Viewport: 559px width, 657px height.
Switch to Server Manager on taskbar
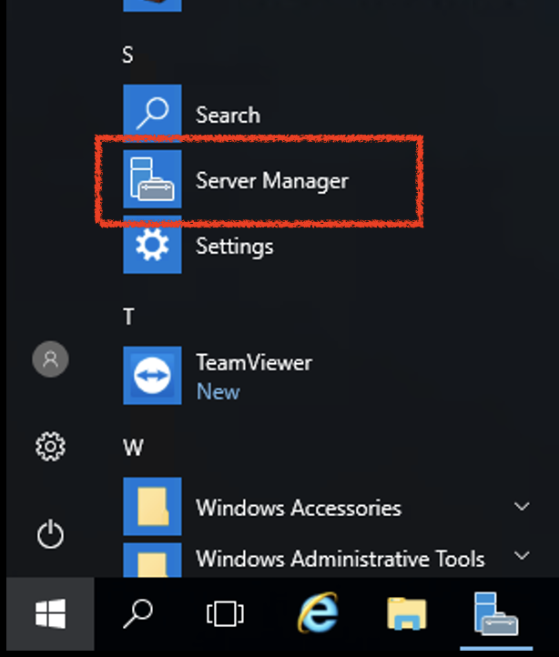click(496, 613)
